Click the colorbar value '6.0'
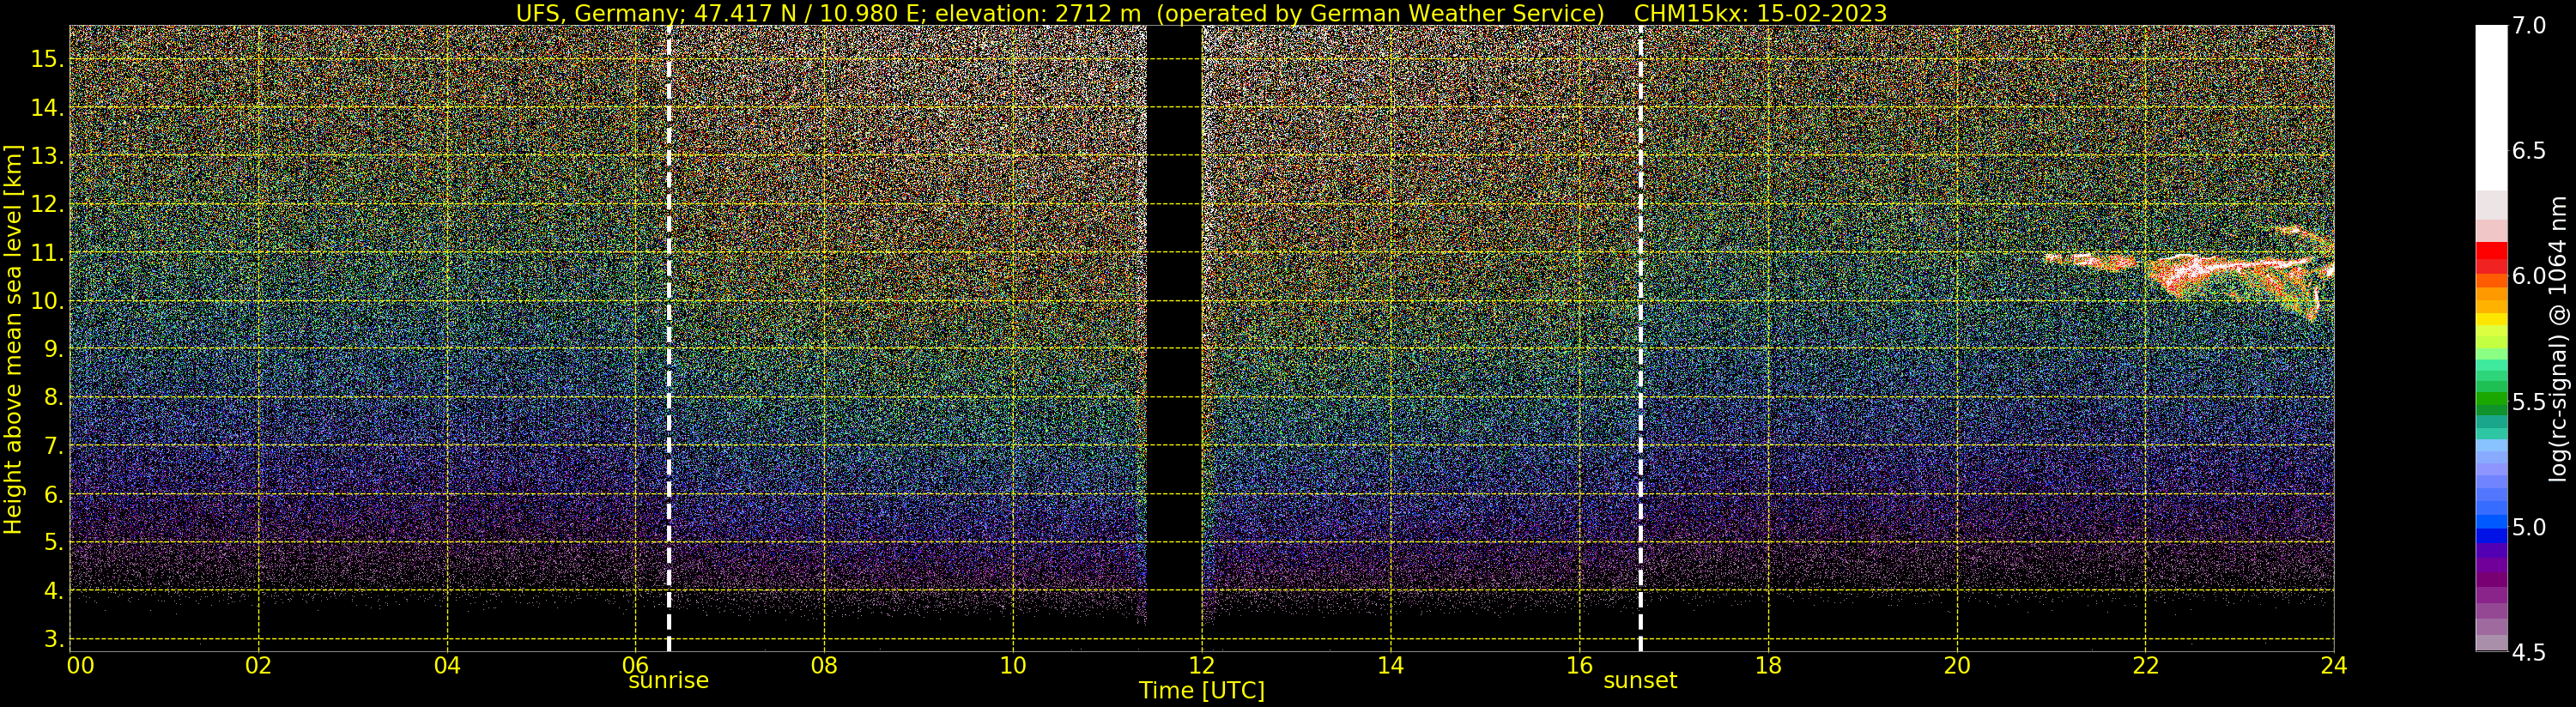 2529,276
